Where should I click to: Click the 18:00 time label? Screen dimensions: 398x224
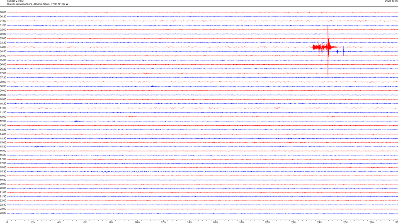tap(3, 167)
